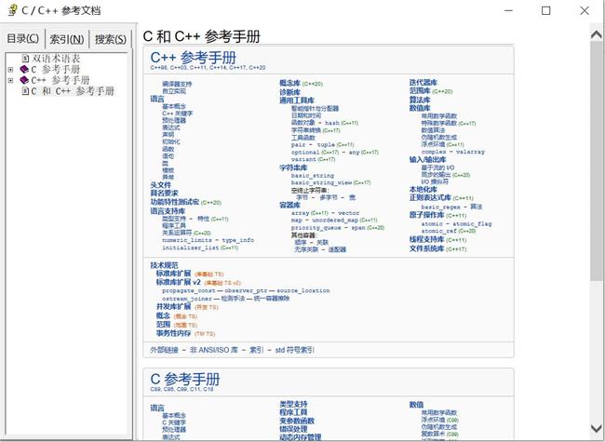
Task: Open the 头文件 link
Action: click(160, 185)
